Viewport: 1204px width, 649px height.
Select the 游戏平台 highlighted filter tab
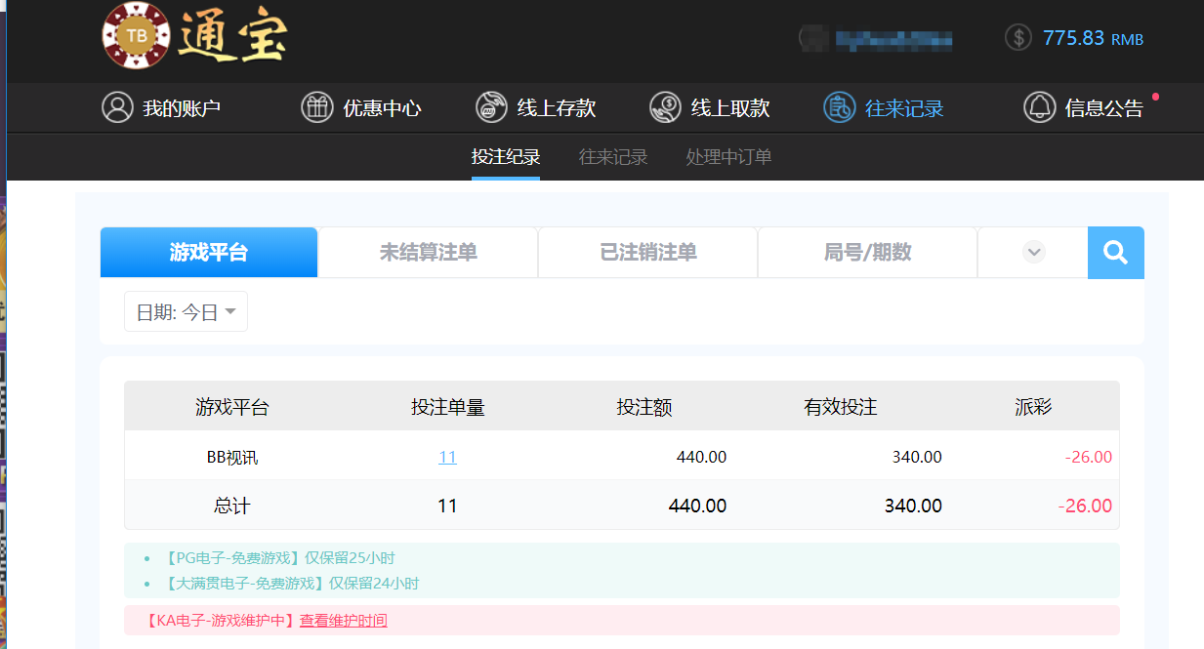(x=208, y=252)
